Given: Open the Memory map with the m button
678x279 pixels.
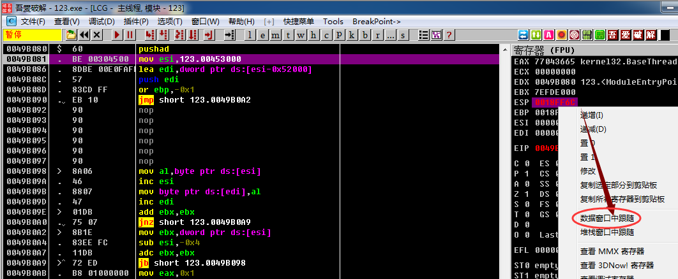Looking at the screenshot, I should (275, 36).
